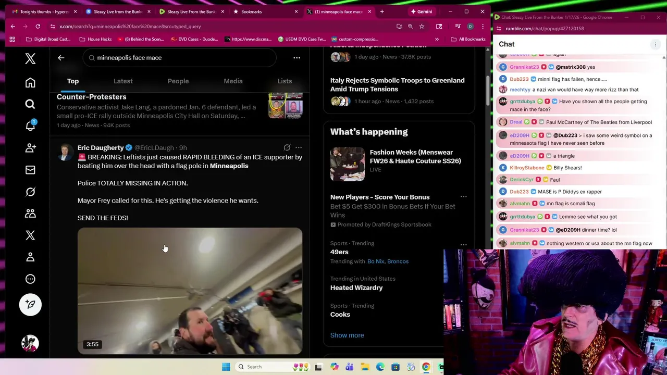Open Eric Daugherty avatar
667x375 pixels.
click(x=65, y=152)
